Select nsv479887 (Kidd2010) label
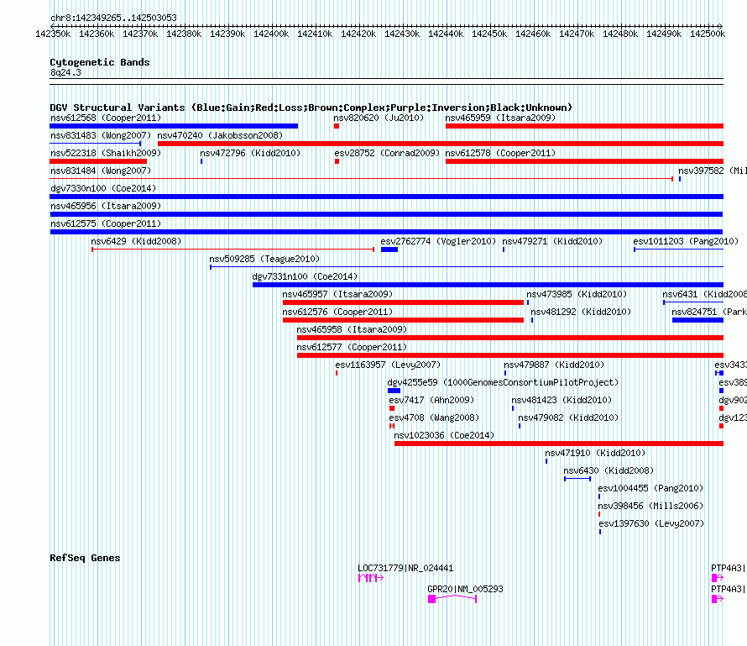This screenshot has width=747, height=646. coord(554,365)
